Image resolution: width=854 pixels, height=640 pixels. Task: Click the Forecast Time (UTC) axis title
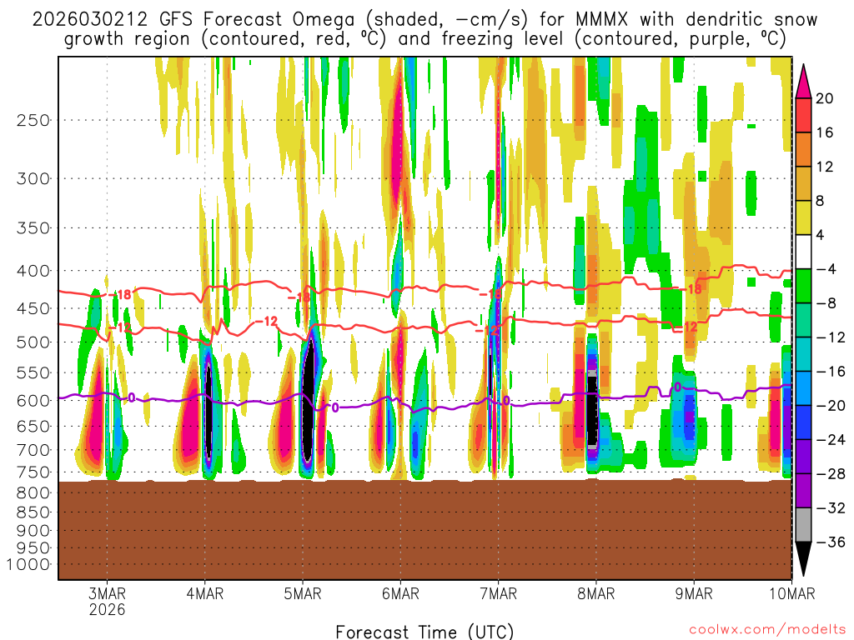pos(424,631)
